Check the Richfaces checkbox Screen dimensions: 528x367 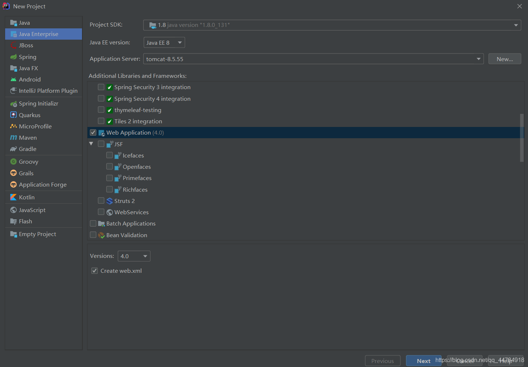coord(109,190)
